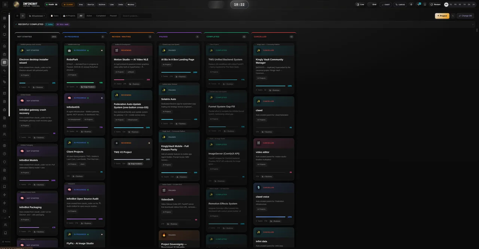The image size is (479, 249).
Task: Click the Health OK status pill
Action: [x=52, y=4]
